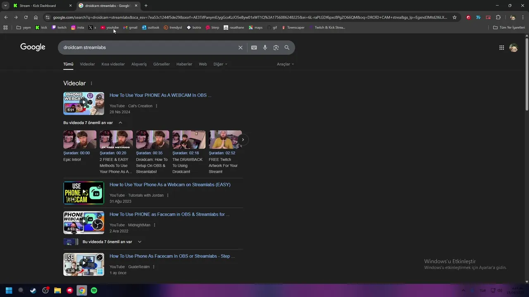Select the Tümü results tab
Screen dimensions: 529x297
[68, 64]
